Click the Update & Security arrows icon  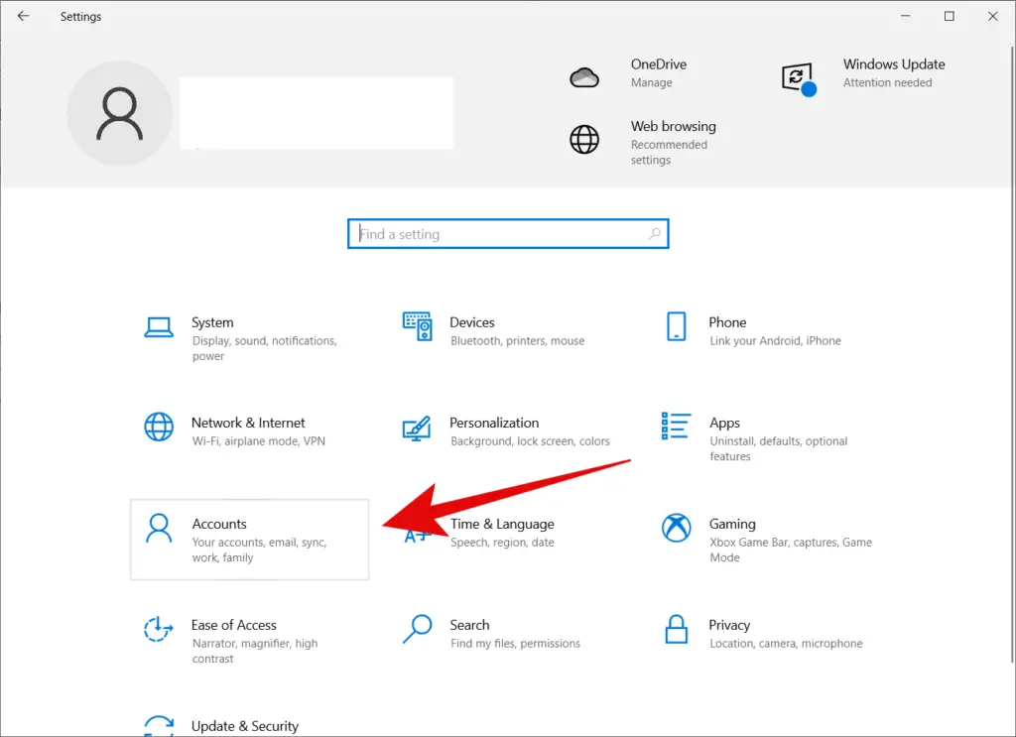(159, 725)
